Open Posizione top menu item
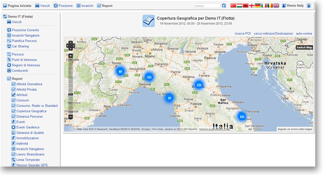Viewport: 324px width, 175px height. click(x=63, y=6)
